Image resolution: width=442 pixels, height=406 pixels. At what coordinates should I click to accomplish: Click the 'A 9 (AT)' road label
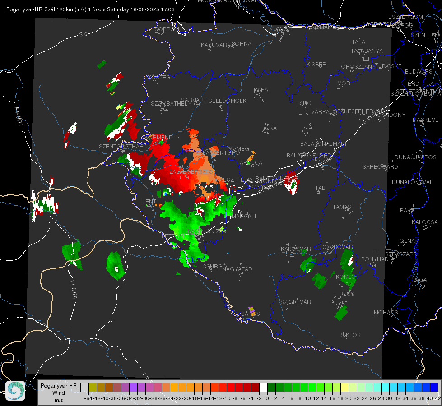tap(19, 116)
